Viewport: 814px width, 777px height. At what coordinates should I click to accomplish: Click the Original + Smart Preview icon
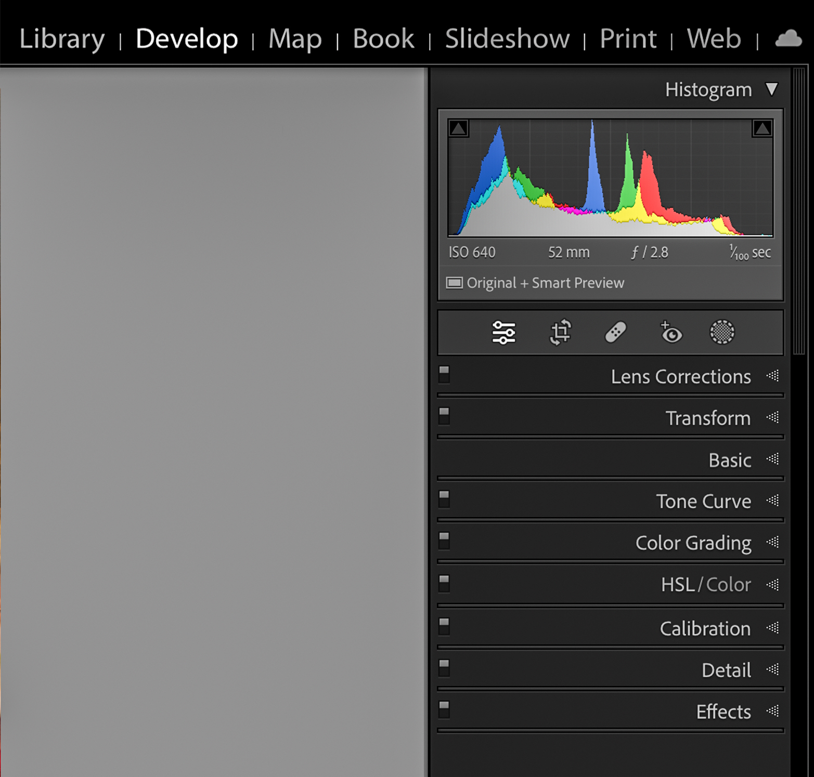[454, 283]
